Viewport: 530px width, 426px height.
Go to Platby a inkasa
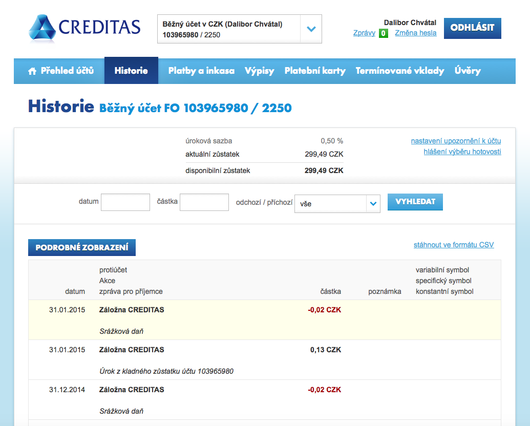[x=201, y=71]
